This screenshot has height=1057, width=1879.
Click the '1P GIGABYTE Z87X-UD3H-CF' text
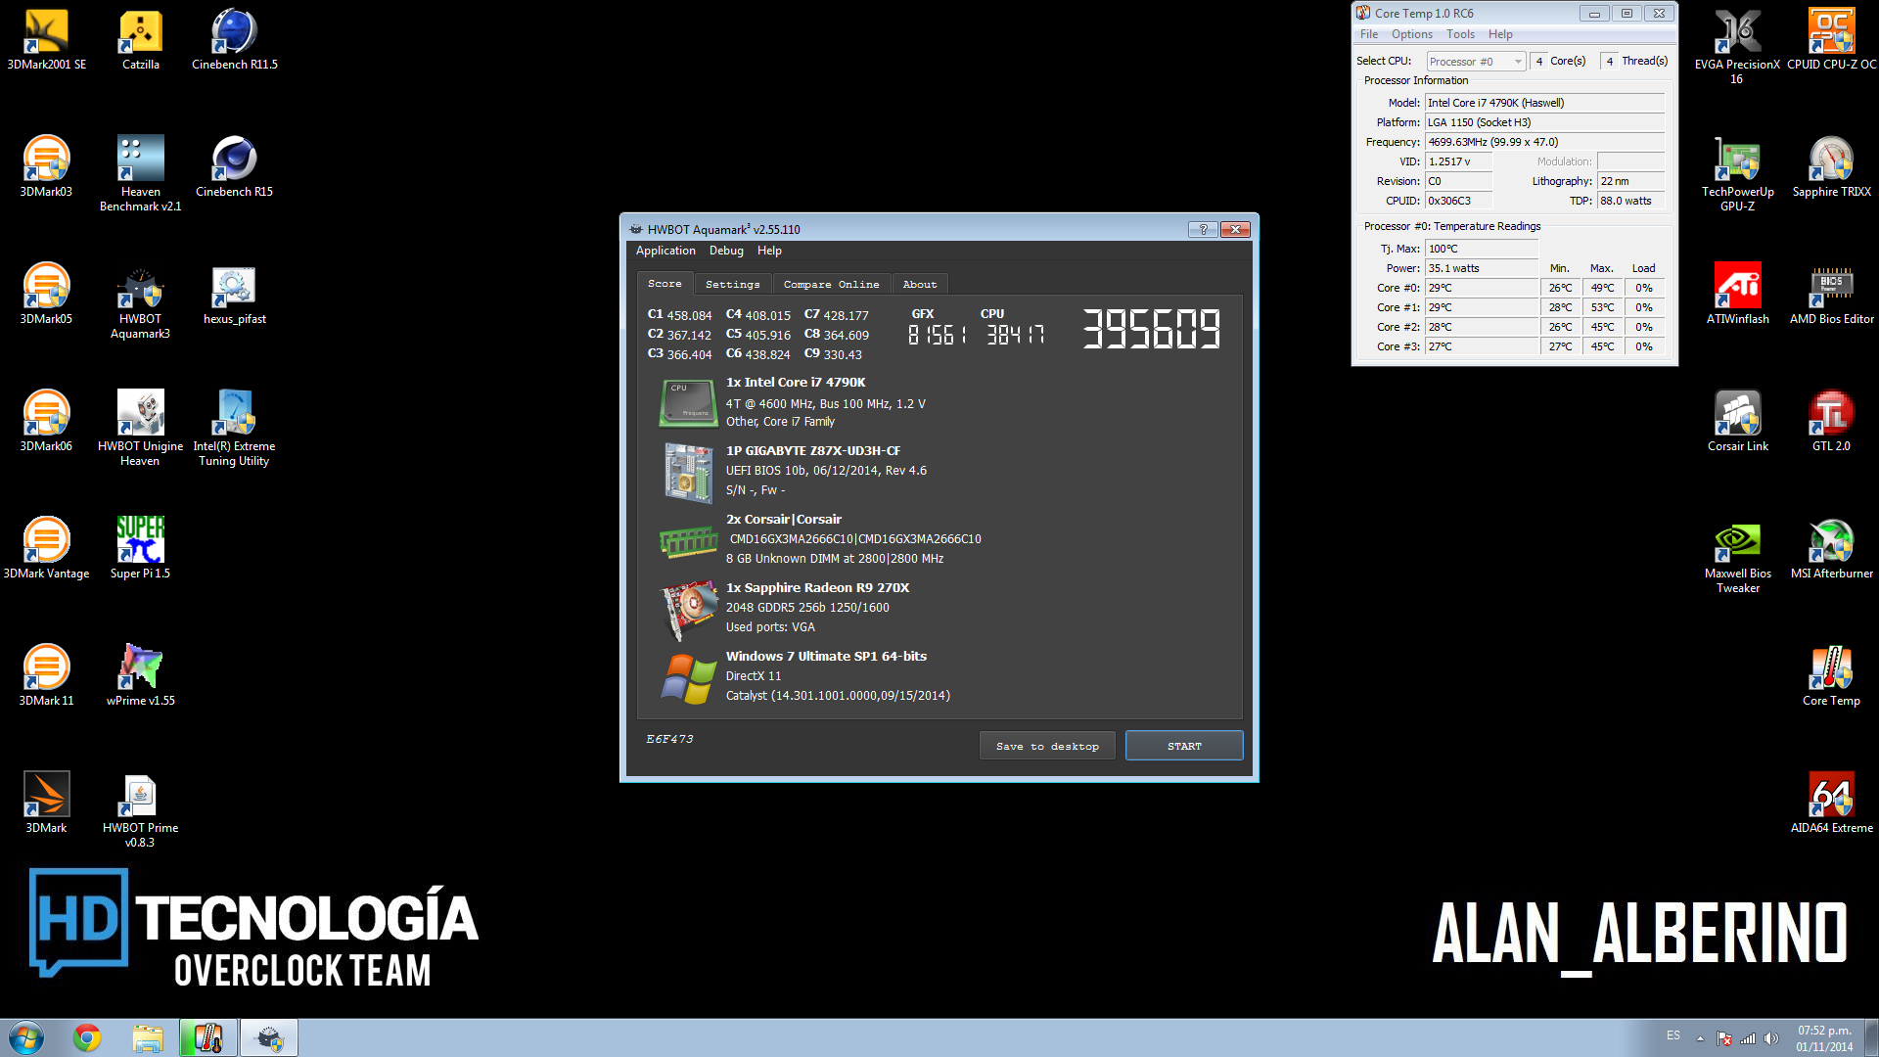click(812, 450)
